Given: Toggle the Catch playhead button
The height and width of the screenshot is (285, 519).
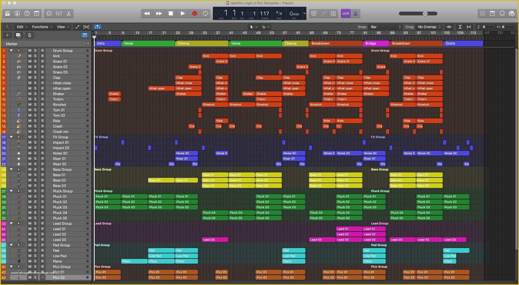Looking at the screenshot, I should click(x=97, y=27).
